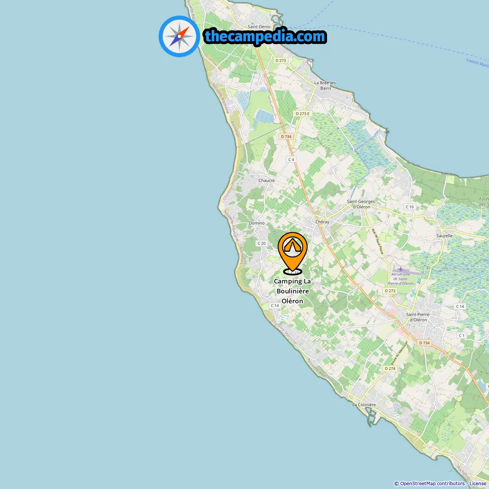Select the Saint-Pierre-d'Oléron town label

coord(418,317)
